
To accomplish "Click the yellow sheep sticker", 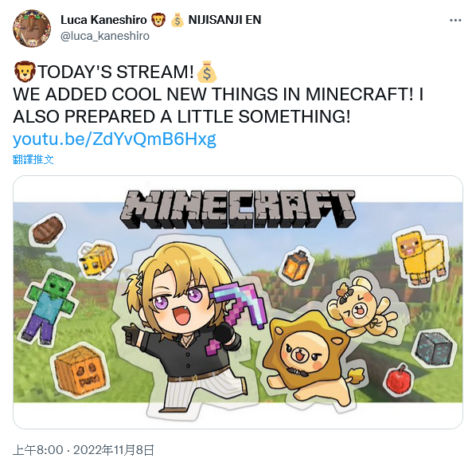I will click(x=422, y=256).
